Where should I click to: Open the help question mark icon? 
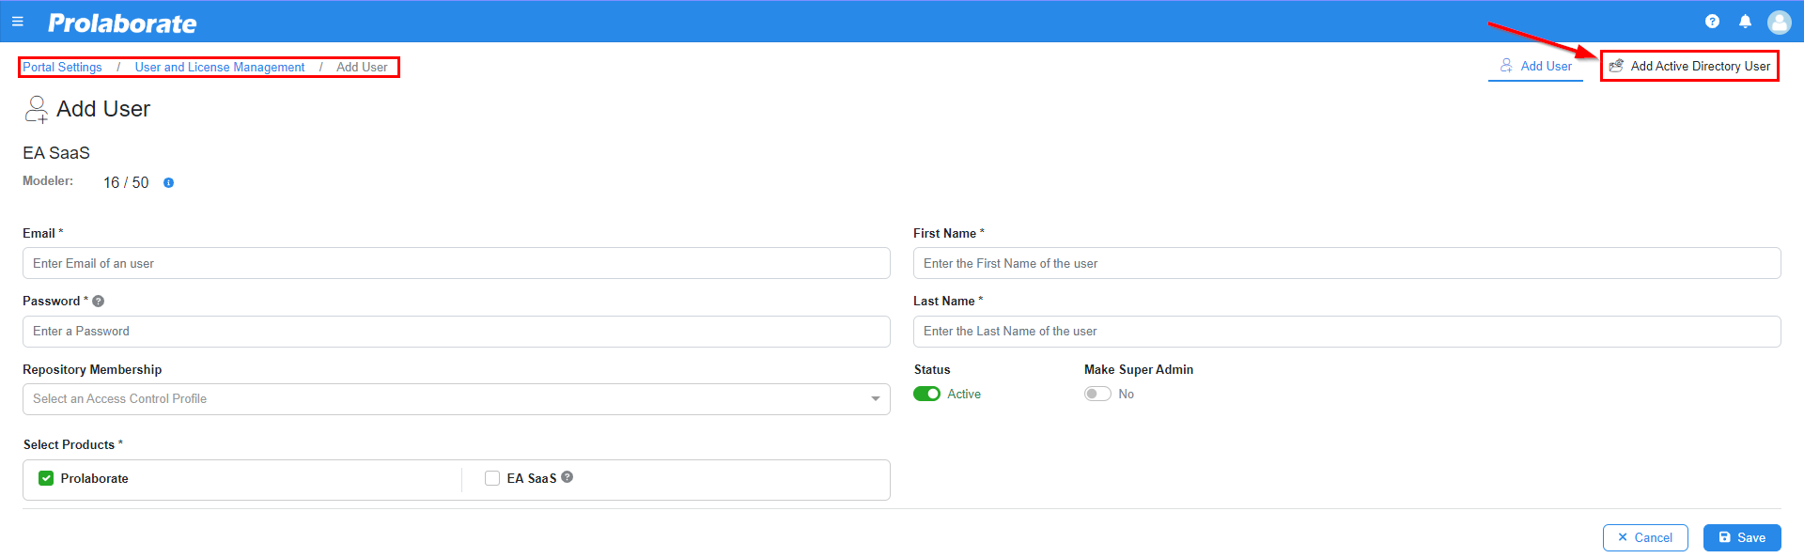(x=1712, y=21)
